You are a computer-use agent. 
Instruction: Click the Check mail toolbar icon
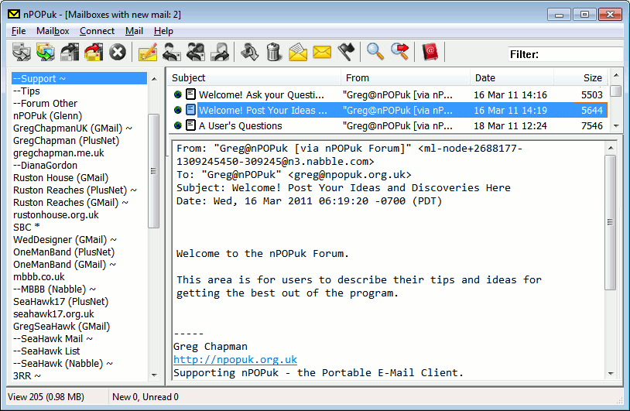22,52
